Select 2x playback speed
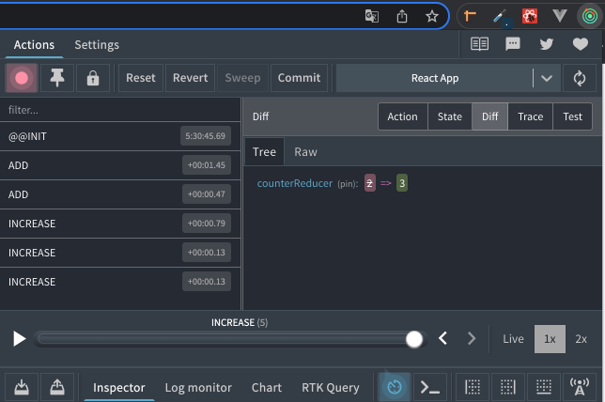Image resolution: width=605 pixels, height=402 pixels. point(582,339)
